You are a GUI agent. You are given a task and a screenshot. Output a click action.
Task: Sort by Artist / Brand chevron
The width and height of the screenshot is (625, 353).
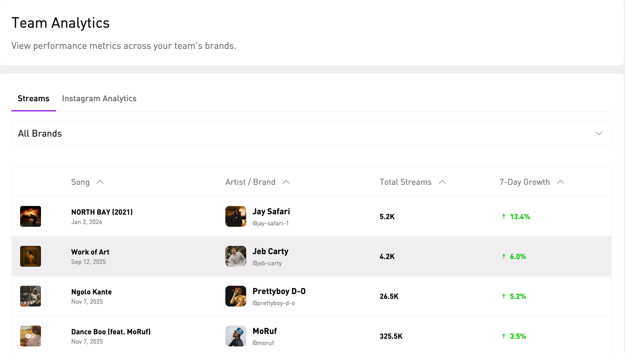286,182
